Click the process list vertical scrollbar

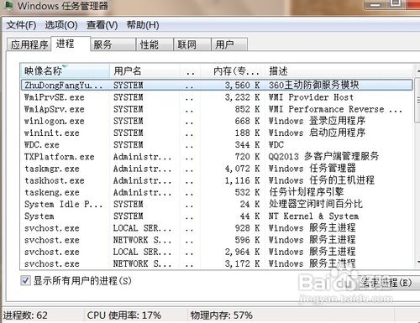tap(417, 168)
